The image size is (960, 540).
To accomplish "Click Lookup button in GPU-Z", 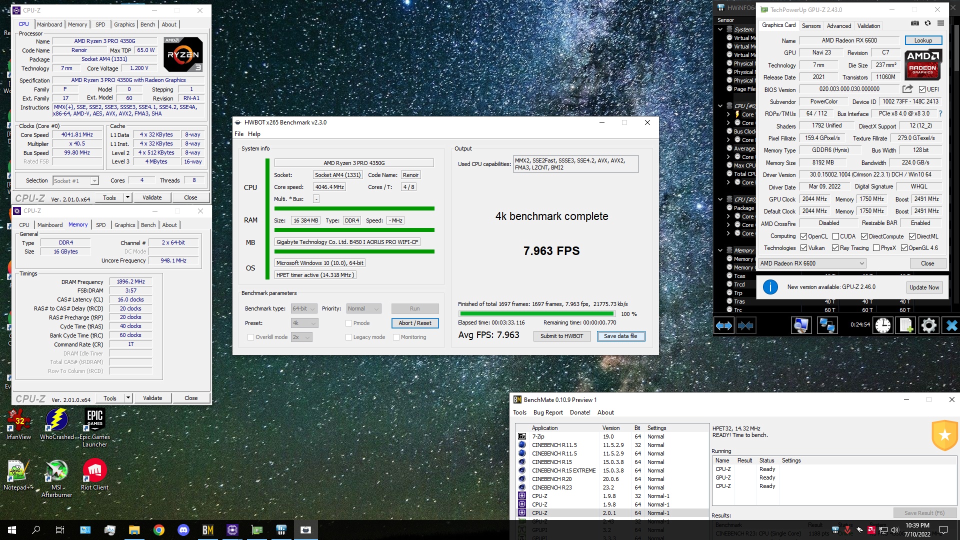I will coord(923,40).
